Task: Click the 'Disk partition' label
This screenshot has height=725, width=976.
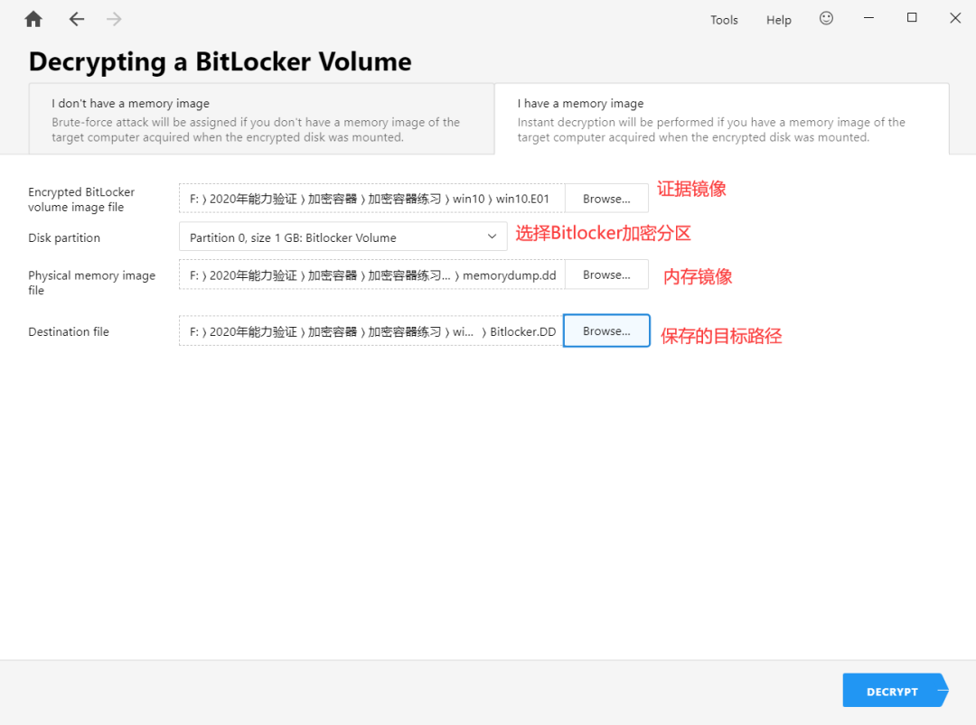Action: (64, 237)
